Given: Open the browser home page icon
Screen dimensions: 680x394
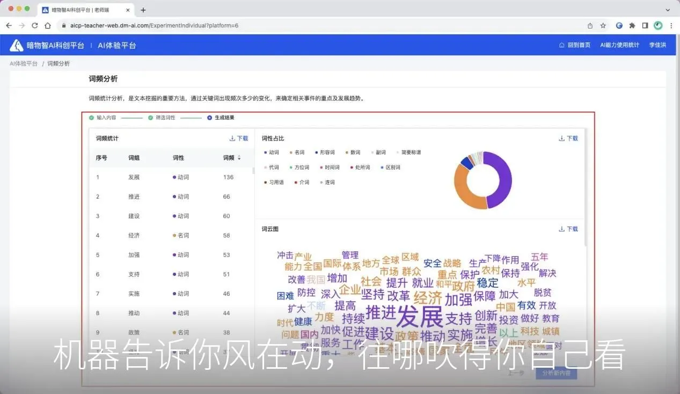Looking at the screenshot, I should point(48,25).
